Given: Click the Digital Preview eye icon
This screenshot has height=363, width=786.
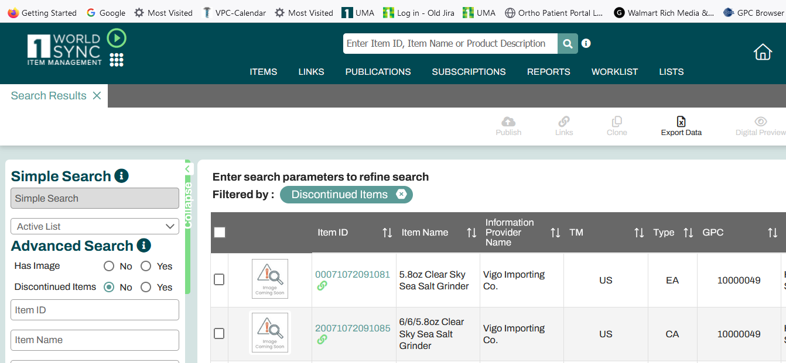Looking at the screenshot, I should click(x=760, y=122).
